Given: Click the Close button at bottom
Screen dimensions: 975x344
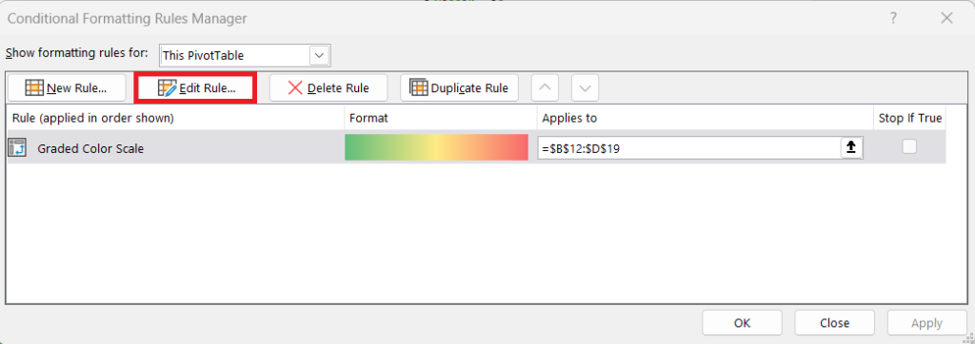Looking at the screenshot, I should [834, 323].
